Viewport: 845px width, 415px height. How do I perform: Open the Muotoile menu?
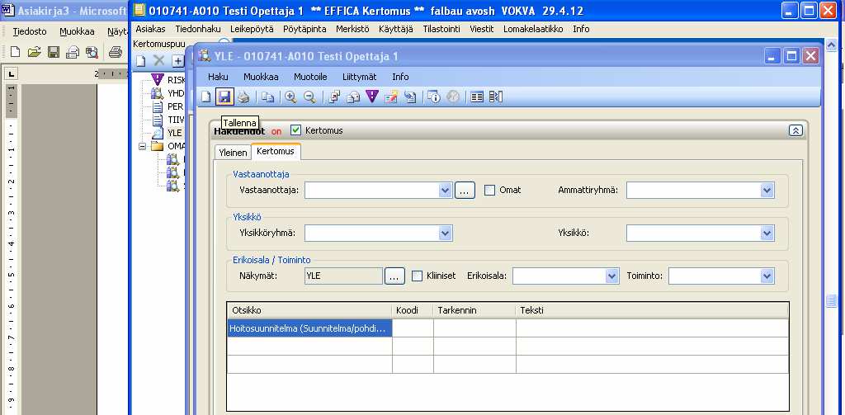[310, 77]
